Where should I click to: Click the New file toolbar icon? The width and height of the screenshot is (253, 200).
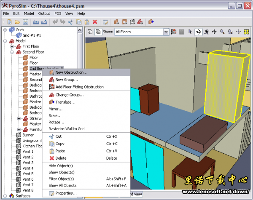tap(10, 22)
